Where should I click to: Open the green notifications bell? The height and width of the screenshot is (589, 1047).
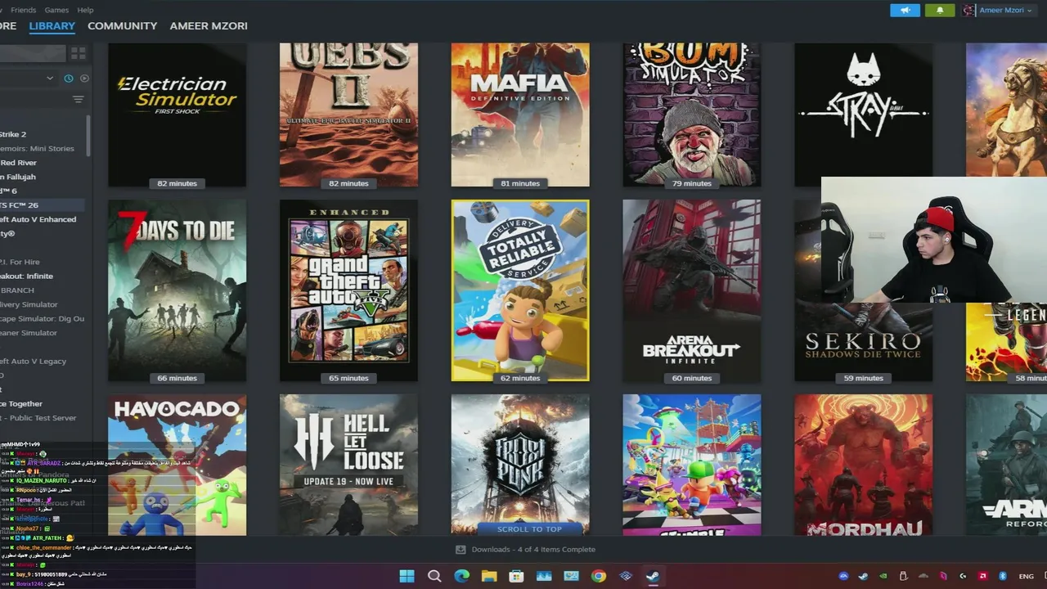coord(939,11)
